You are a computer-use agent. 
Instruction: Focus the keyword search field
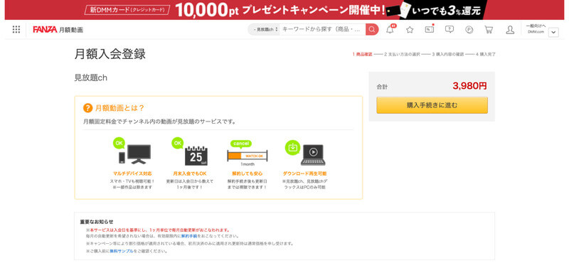tap(322, 29)
